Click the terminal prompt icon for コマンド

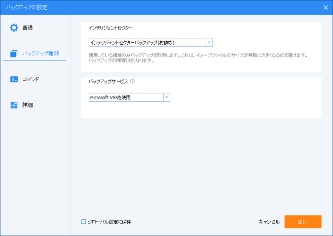pos(14,79)
